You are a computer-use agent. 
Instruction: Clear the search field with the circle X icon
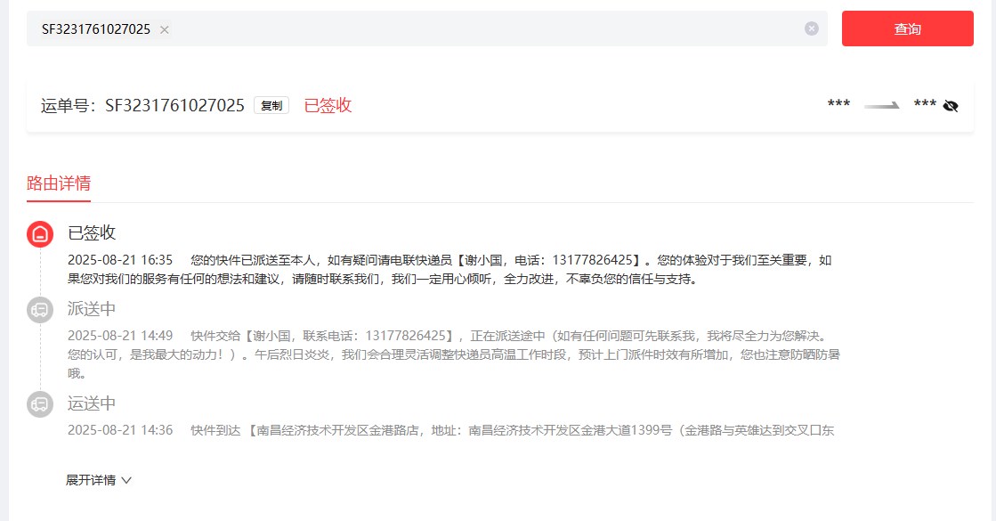[811, 28]
